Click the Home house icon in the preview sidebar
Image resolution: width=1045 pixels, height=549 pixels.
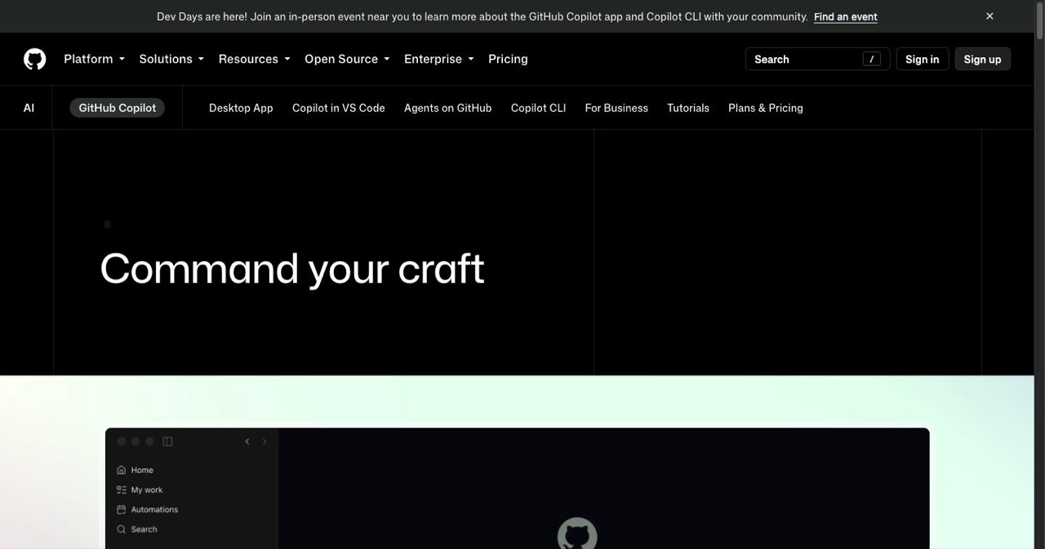click(x=122, y=470)
